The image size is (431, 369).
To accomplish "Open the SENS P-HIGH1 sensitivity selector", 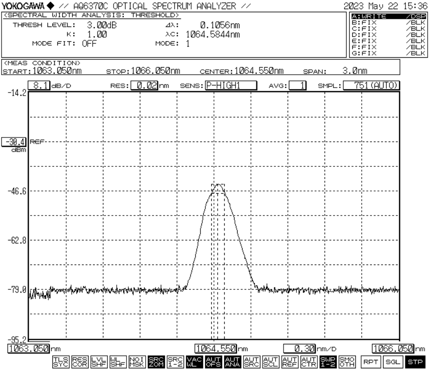I will tap(230, 86).
